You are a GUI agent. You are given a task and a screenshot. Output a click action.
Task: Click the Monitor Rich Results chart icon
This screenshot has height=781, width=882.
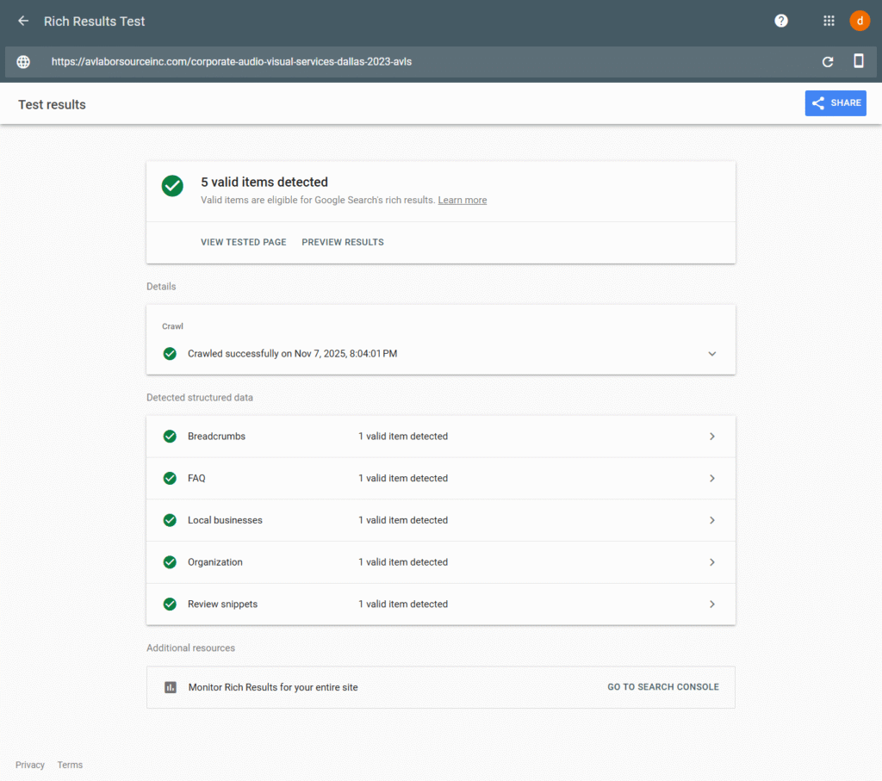click(171, 687)
